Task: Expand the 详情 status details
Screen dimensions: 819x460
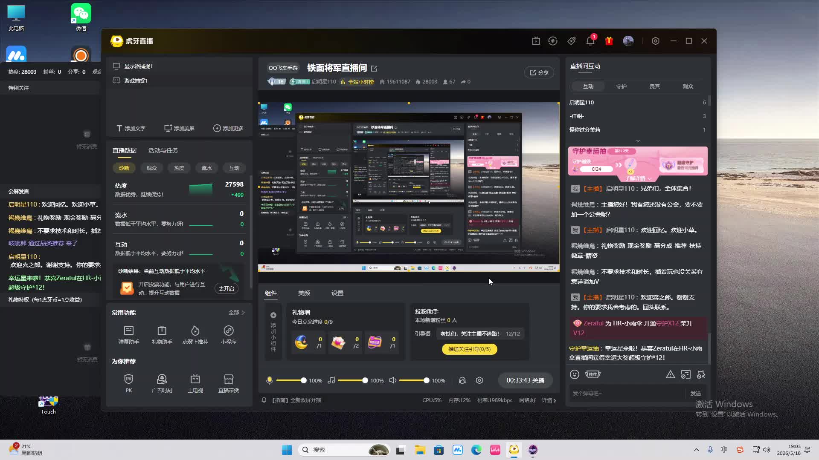Action: [x=549, y=400]
